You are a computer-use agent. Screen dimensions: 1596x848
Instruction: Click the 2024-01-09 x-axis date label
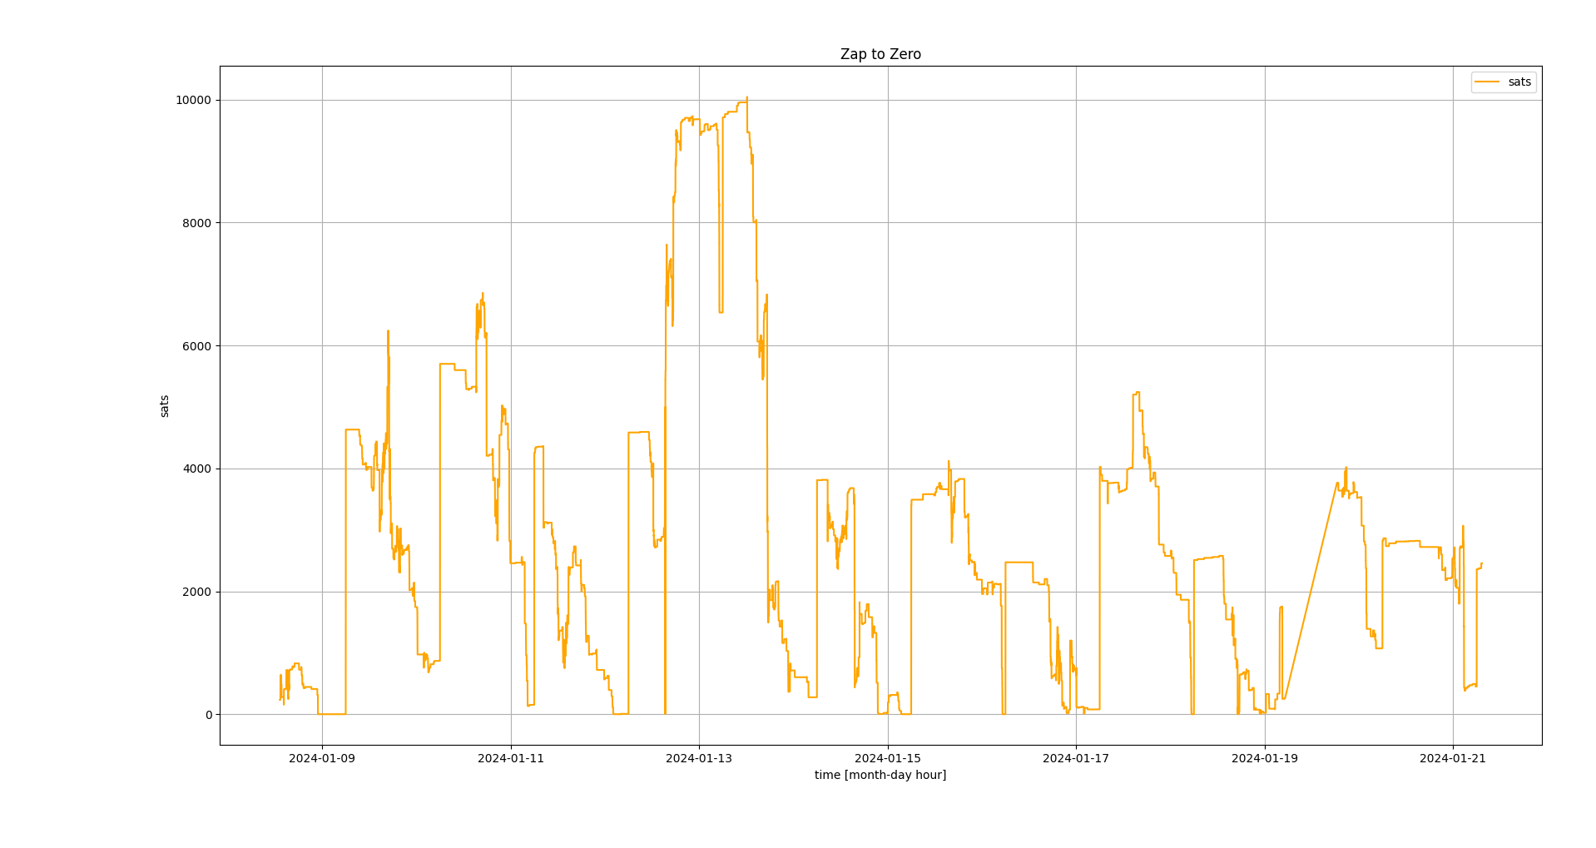click(322, 758)
